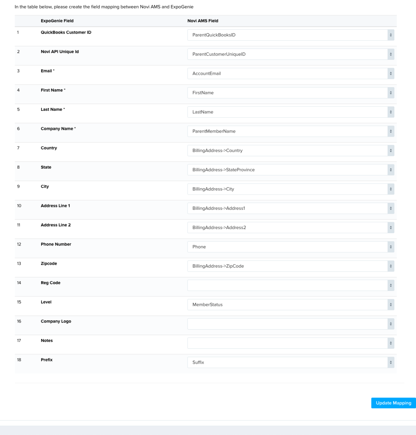Expand the State mapping dropdown
Viewport: 416px width, 435px height.
(291, 170)
